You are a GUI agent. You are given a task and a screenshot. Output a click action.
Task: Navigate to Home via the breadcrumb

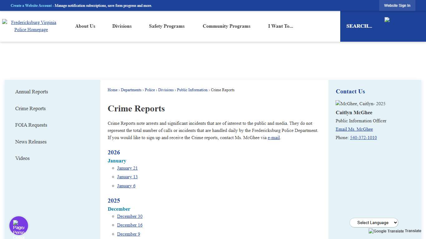coord(113,90)
